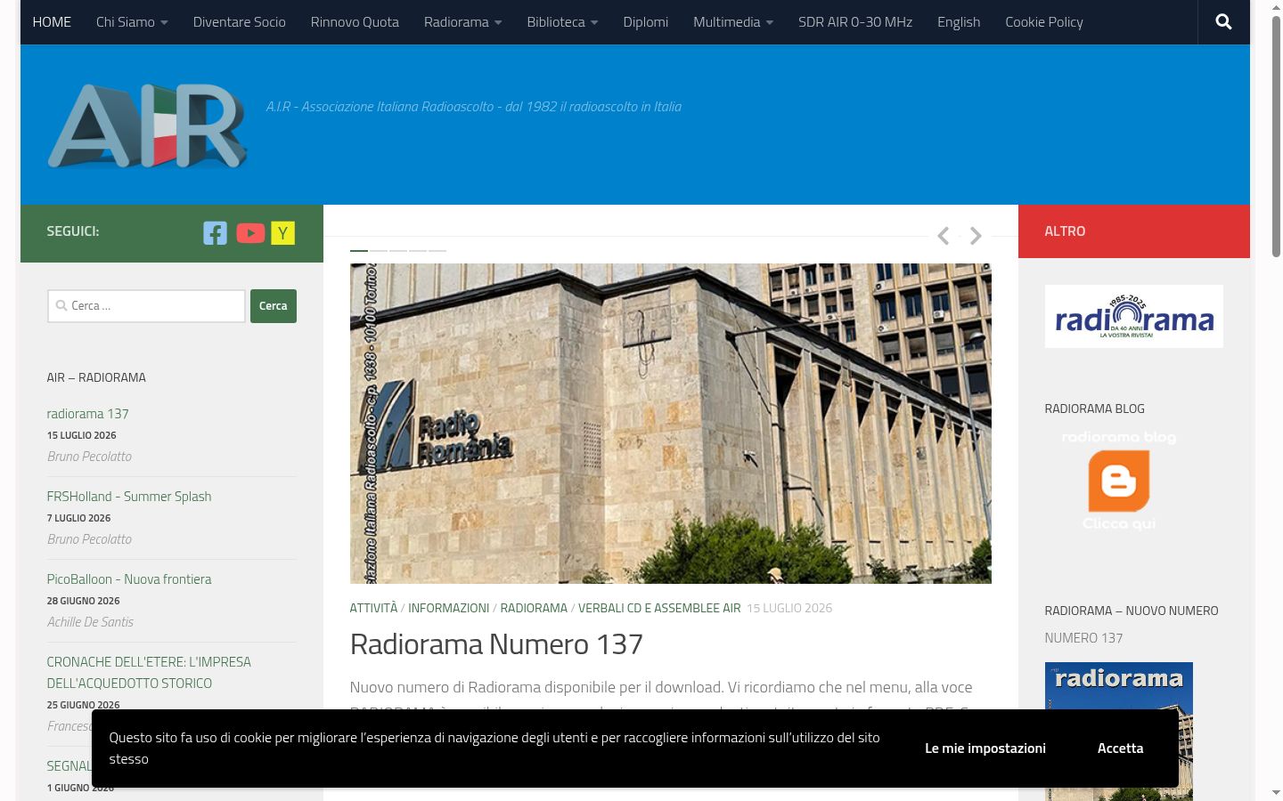Open the AIR YouTube channel icon

(250, 233)
